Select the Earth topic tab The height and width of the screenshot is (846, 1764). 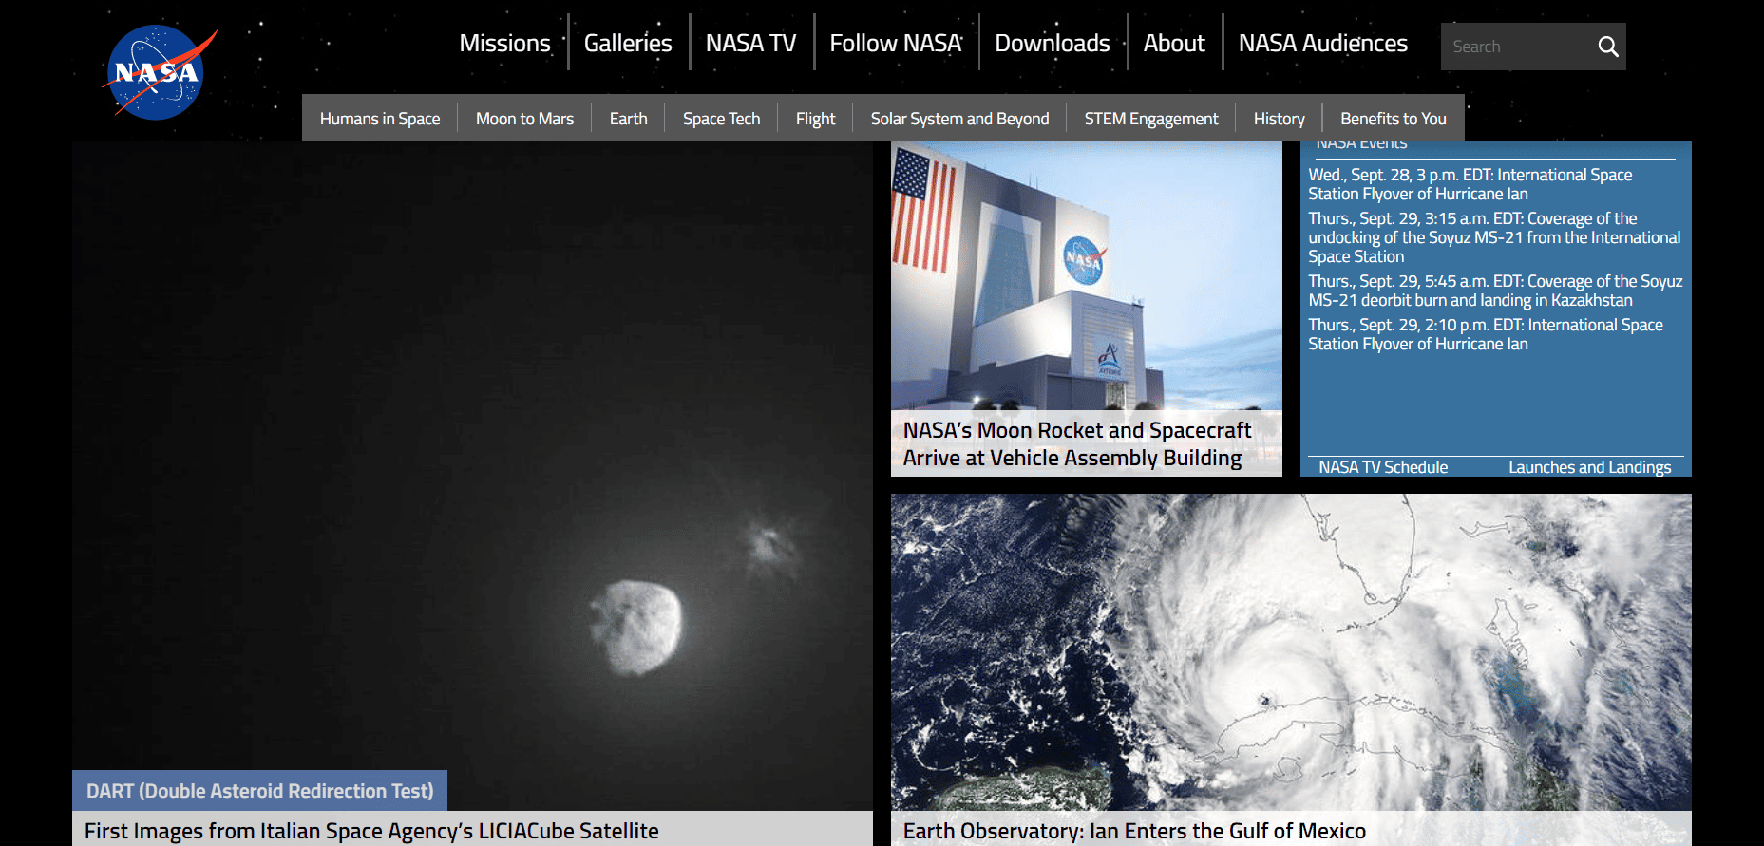click(x=628, y=119)
